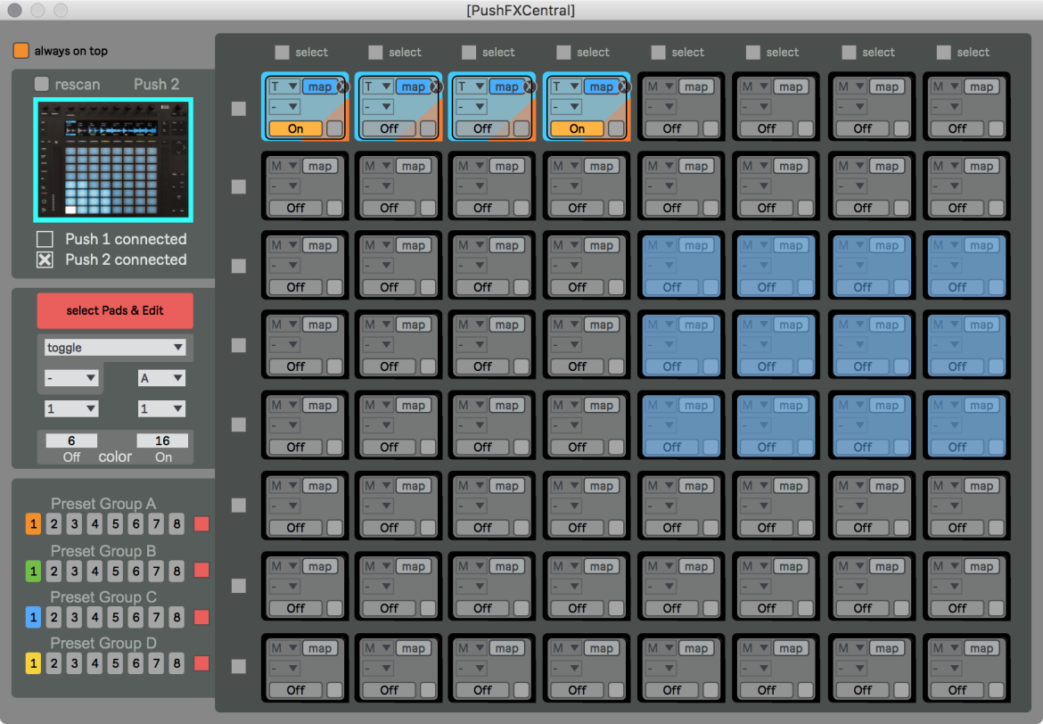The image size is (1043, 724).
Task: Turn off the On toggle of first top-row pad
Action: tap(295, 128)
